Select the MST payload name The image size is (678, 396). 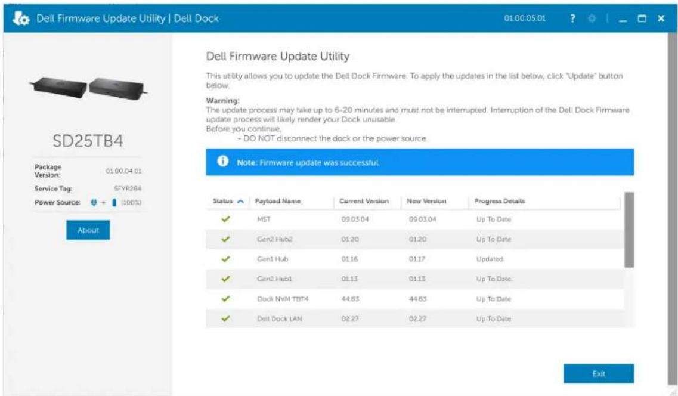[264, 219]
